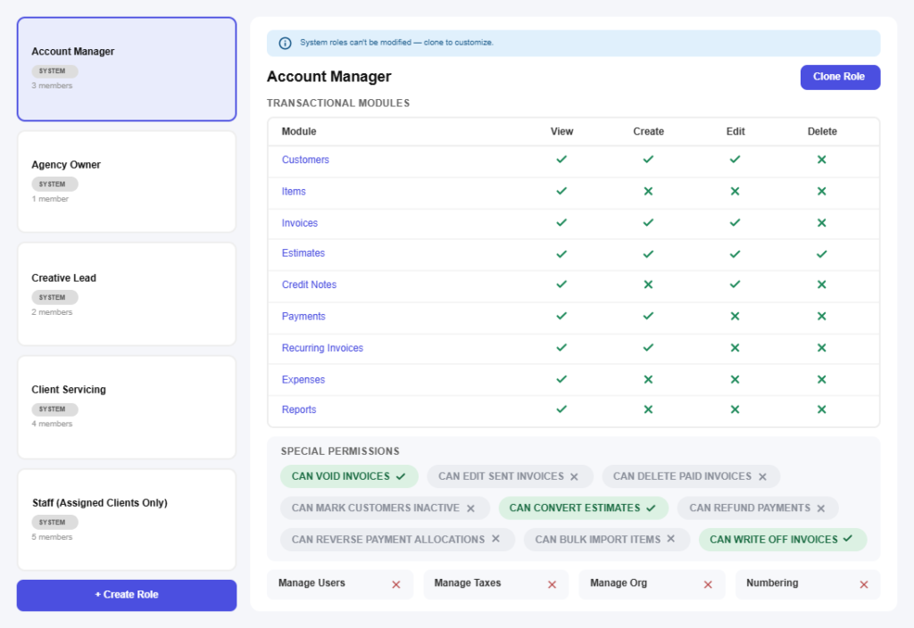Open the Payments module link

303,317
